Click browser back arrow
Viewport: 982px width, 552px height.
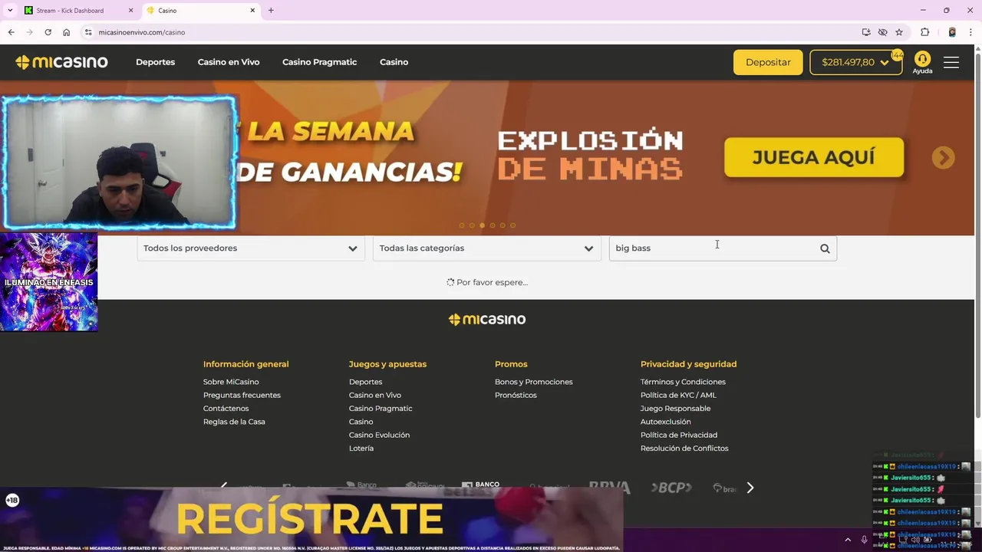(x=11, y=32)
